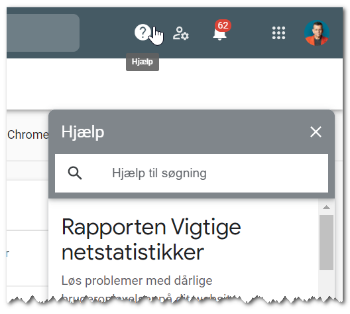Click the red 62 notification badge
This screenshot has height=314, width=350.
223,25
